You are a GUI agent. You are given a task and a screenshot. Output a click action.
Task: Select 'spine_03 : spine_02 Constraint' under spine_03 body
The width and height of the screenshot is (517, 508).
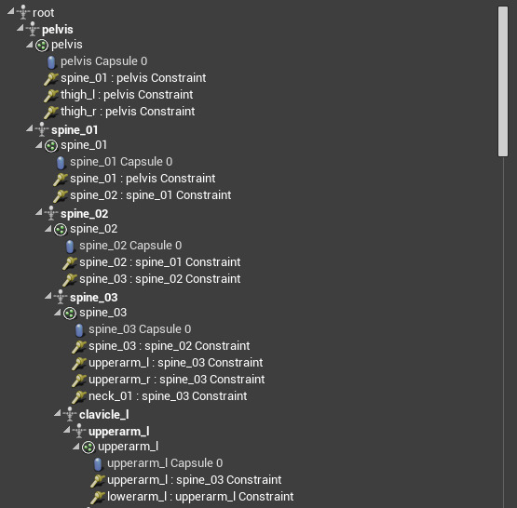(170, 346)
